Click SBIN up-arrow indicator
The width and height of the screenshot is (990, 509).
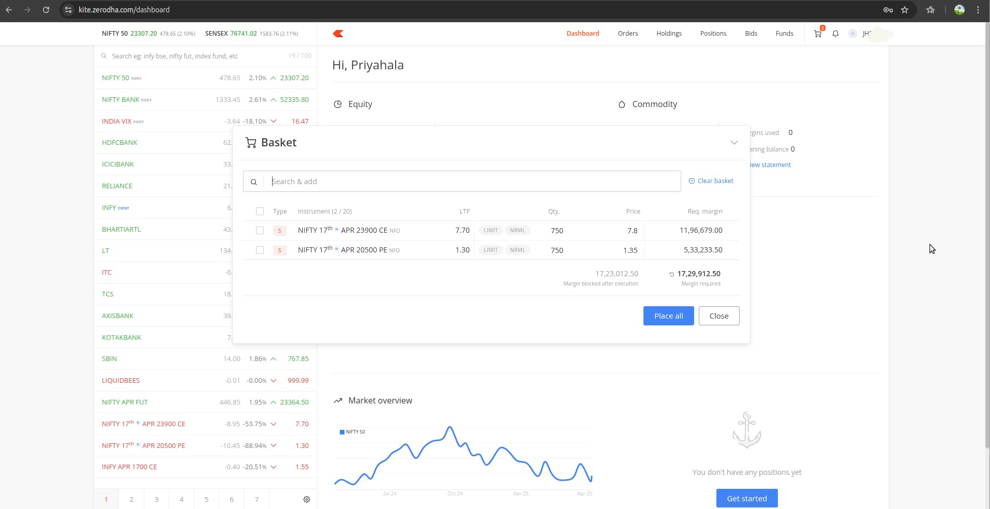[273, 359]
